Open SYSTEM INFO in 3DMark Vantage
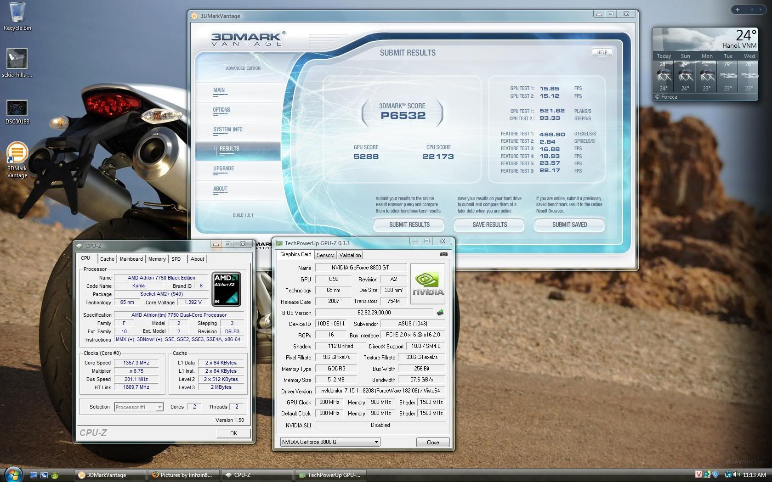 (227, 130)
